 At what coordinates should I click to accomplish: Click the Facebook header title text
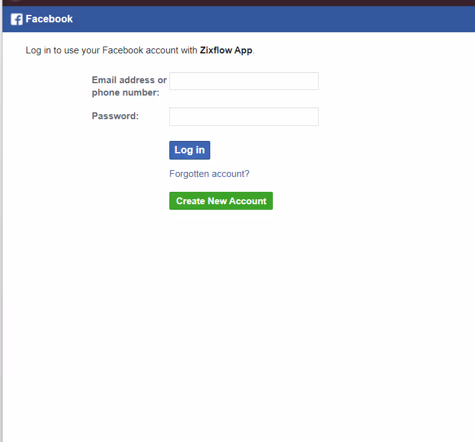coord(49,19)
